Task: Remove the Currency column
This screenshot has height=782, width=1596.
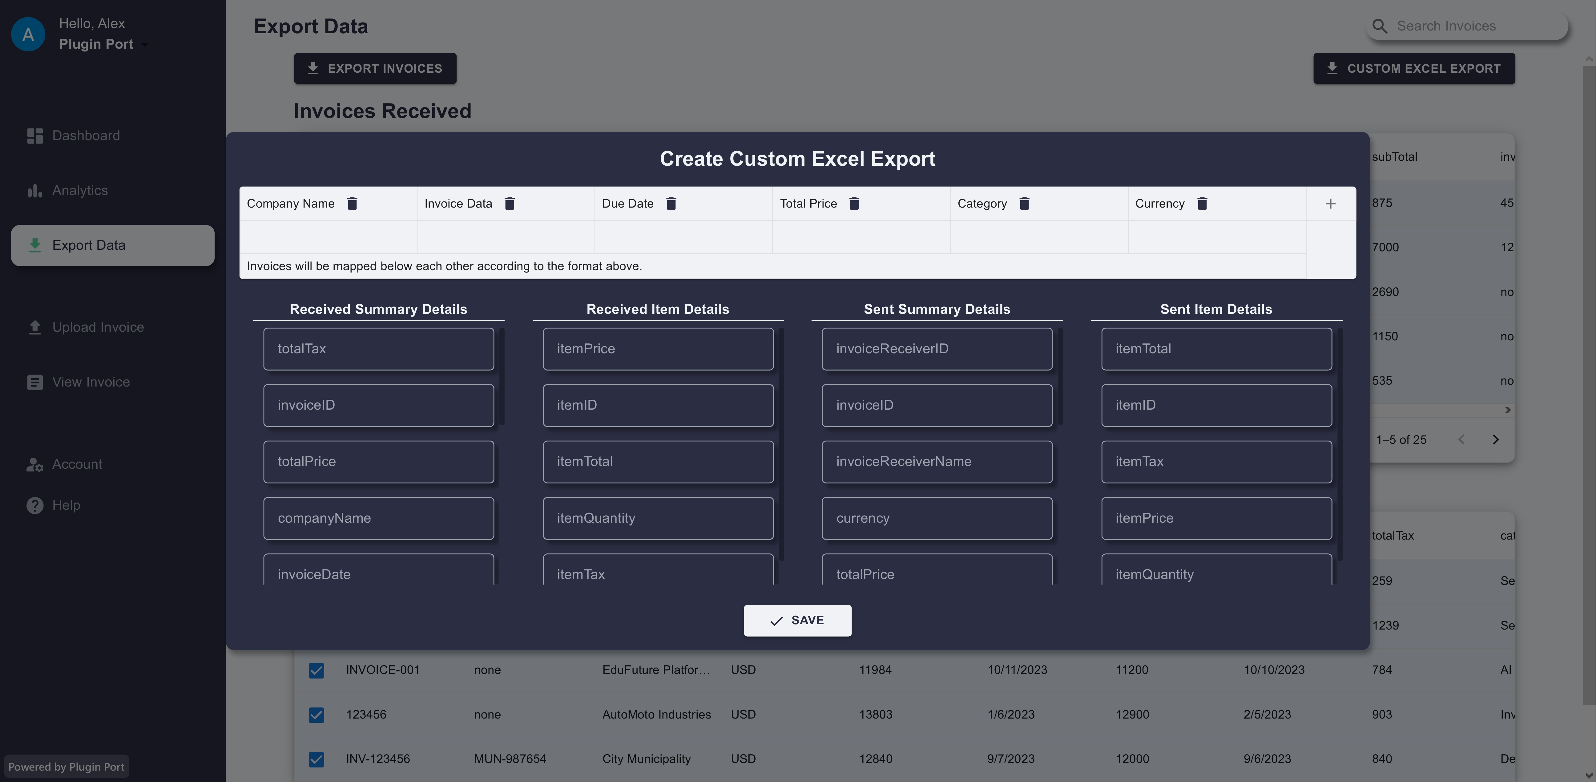Action: [x=1202, y=204]
